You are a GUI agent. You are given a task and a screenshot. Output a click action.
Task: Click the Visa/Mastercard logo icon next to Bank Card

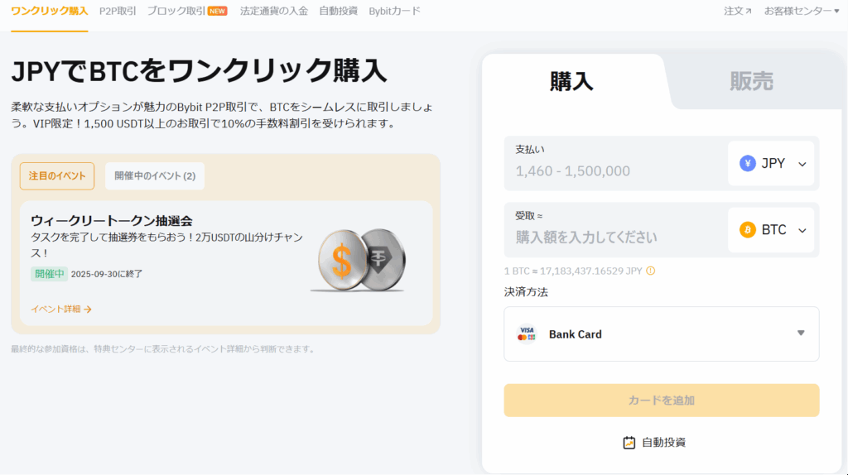(526, 334)
